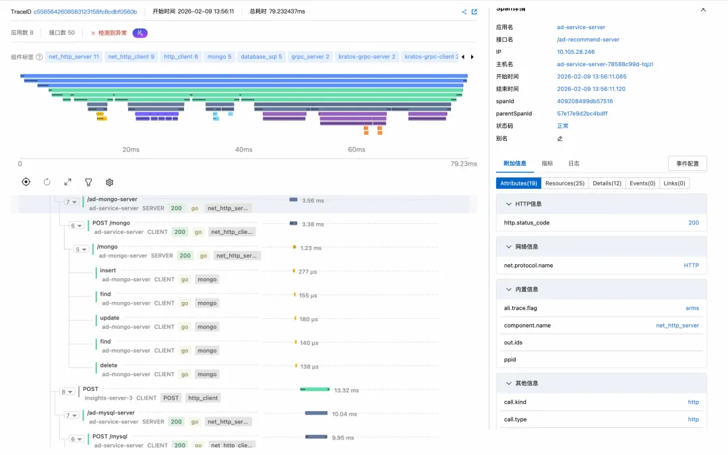Image resolution: width=728 pixels, height=455 pixels.
Task: Expand trace view to fullscreen
Action: point(67,182)
